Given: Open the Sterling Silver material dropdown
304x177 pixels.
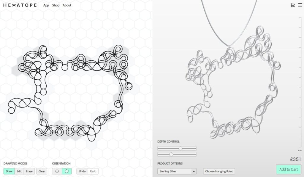Looking at the screenshot, I should pos(177,171).
